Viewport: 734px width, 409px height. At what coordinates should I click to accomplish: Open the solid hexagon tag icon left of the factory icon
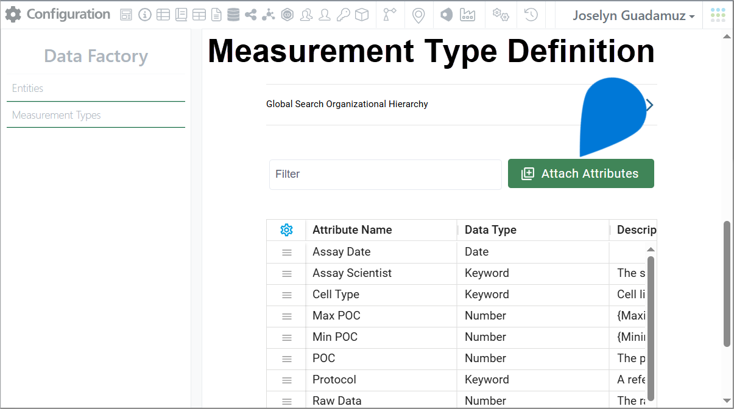tap(446, 15)
